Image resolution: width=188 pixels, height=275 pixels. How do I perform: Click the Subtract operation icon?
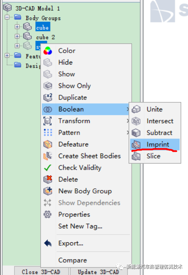(x=136, y=133)
